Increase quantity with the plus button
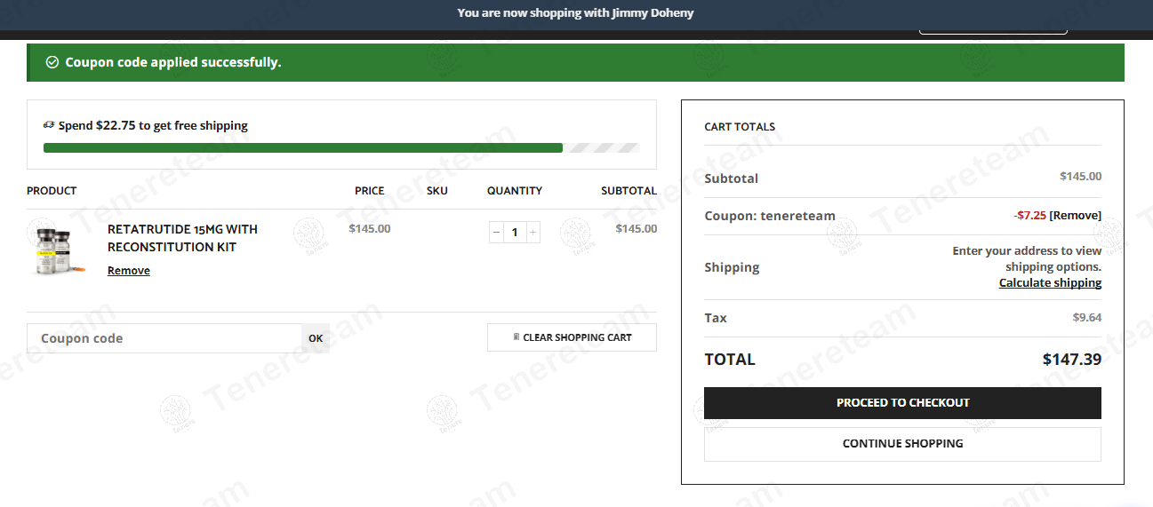1153x507 pixels. [x=532, y=233]
